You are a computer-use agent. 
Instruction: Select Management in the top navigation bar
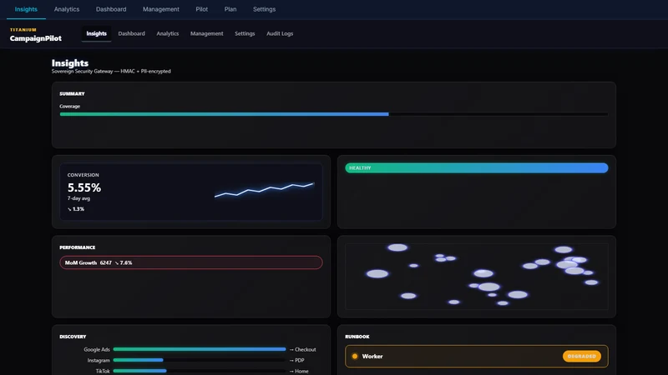[x=160, y=9]
